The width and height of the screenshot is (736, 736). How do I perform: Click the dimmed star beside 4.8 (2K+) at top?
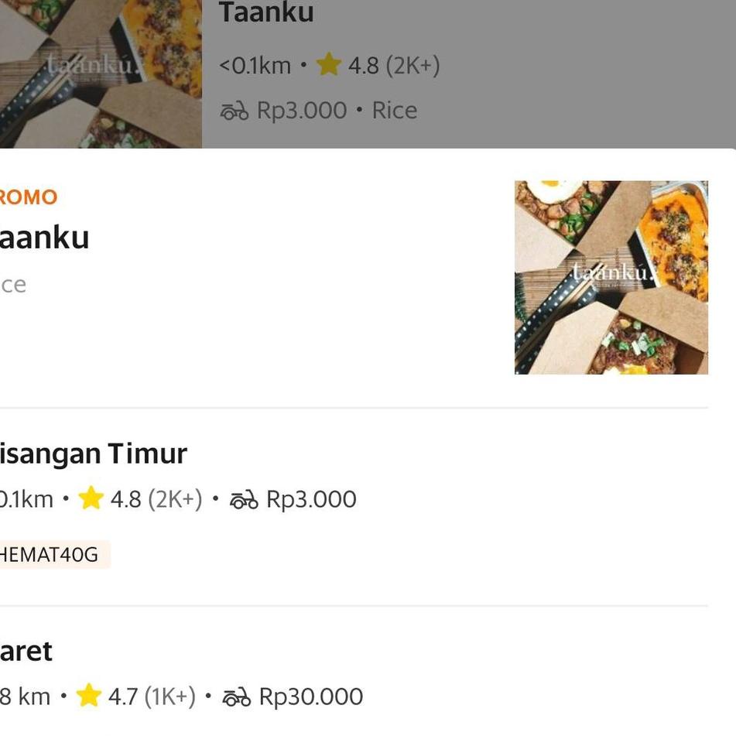pyautogui.click(x=329, y=64)
